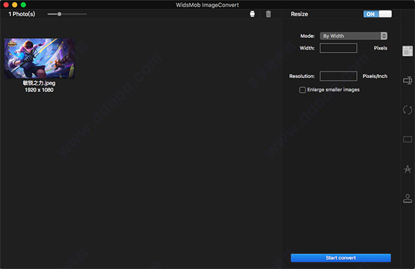Viewport: 415px width, 269px height.
Task: Adjust the thumbnail size slider
Action: (x=59, y=14)
